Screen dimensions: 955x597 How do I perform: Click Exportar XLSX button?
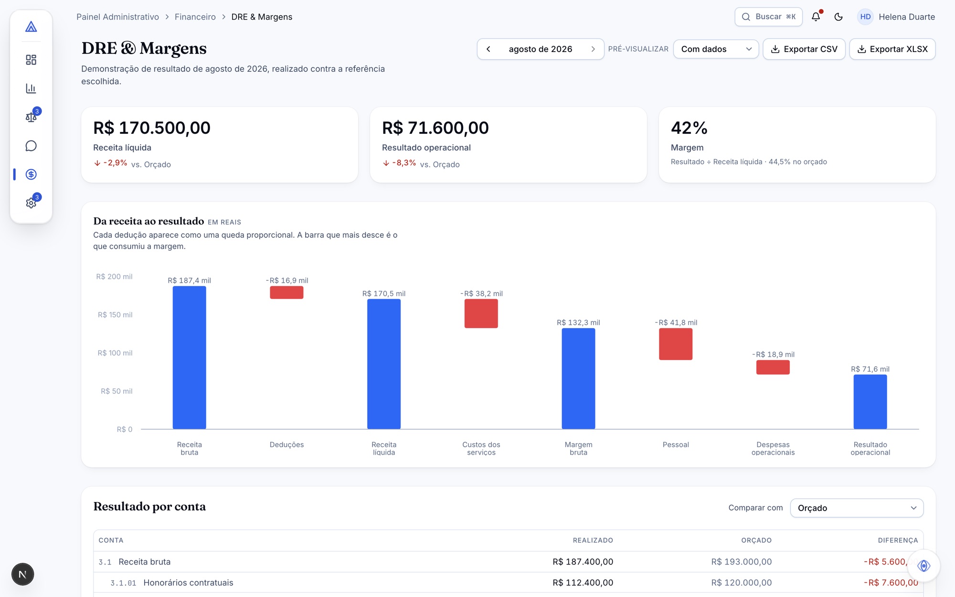coord(892,49)
